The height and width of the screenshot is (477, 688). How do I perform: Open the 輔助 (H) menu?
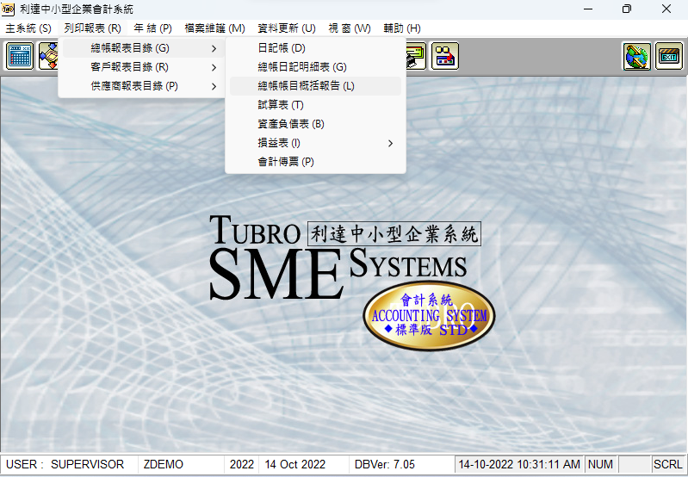(x=402, y=28)
